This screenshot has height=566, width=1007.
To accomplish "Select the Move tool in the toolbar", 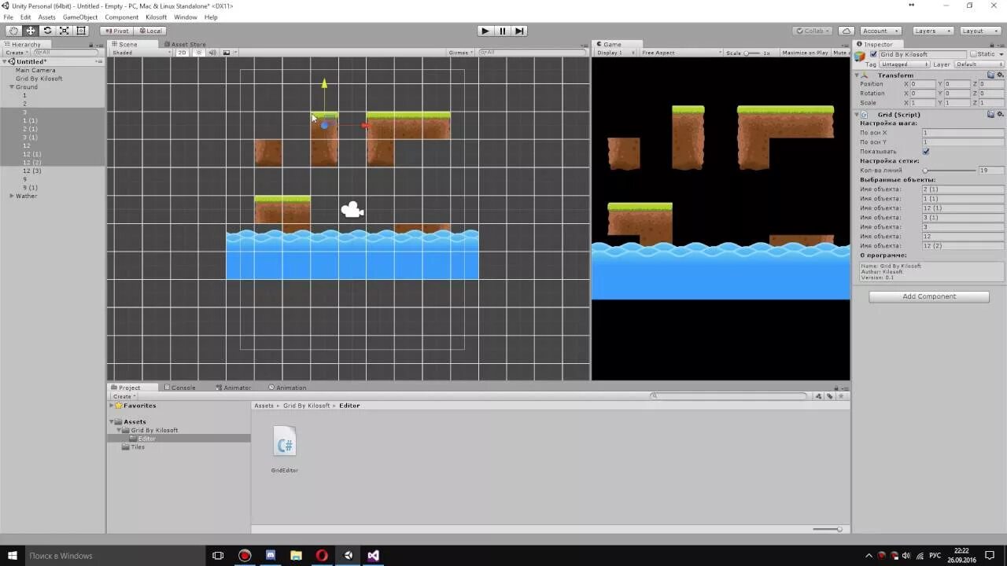I will [x=30, y=31].
